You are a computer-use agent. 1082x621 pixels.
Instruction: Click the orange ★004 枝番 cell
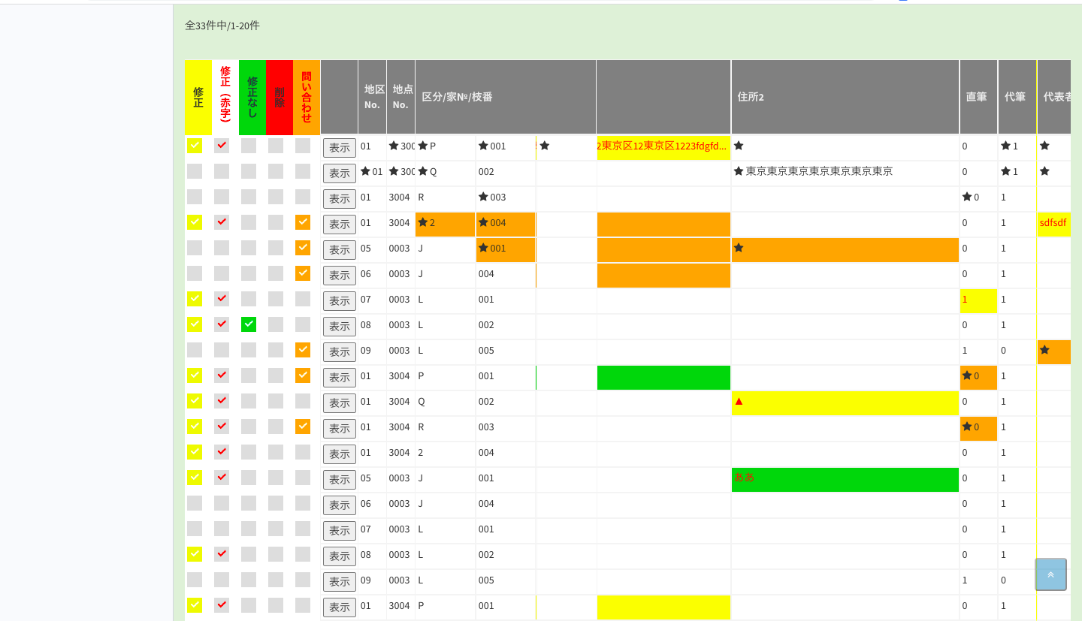506,223
